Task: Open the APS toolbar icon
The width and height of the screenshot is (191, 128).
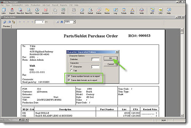Action: tap(152, 11)
